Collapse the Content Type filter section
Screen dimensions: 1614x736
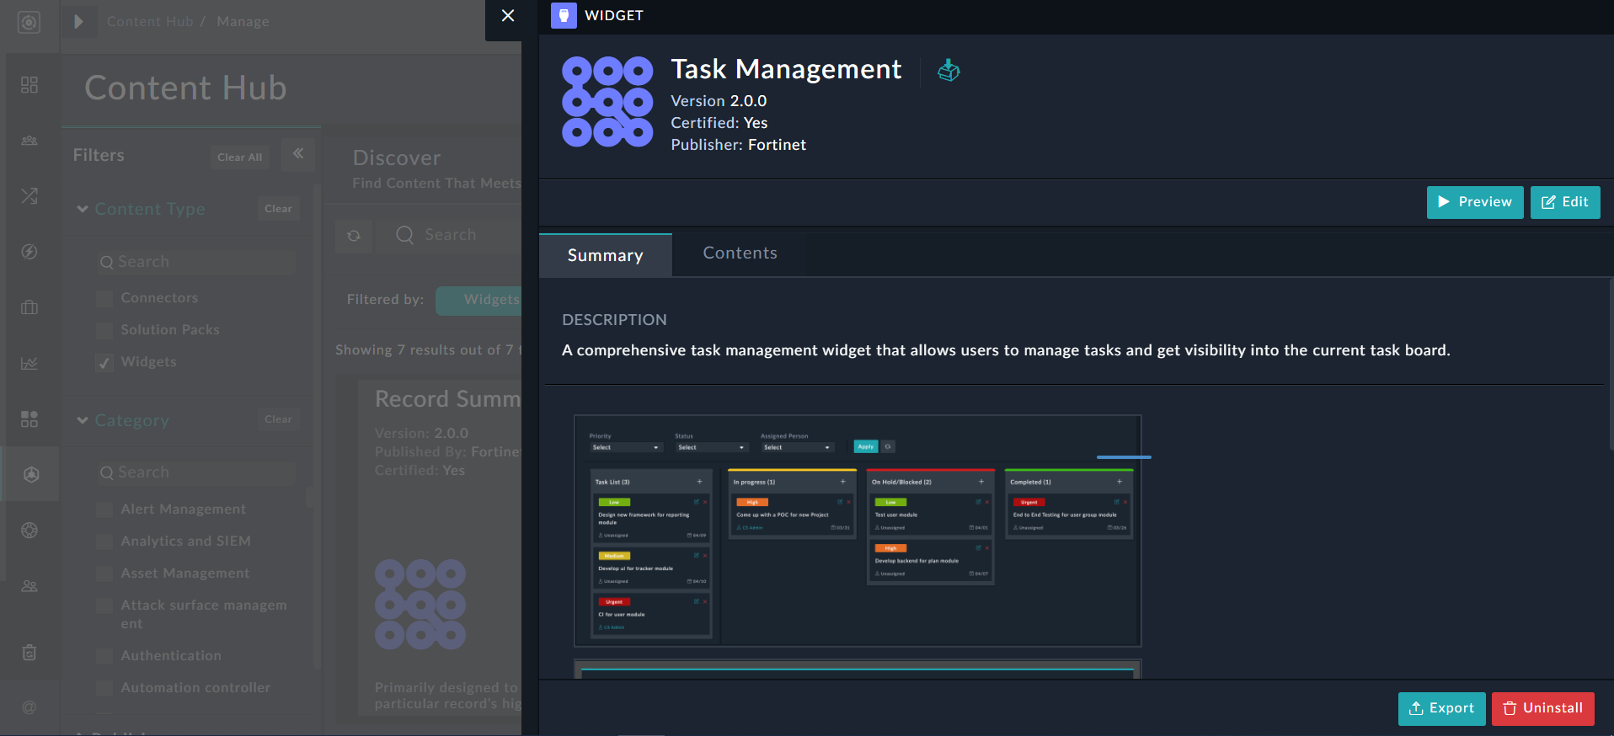click(83, 209)
